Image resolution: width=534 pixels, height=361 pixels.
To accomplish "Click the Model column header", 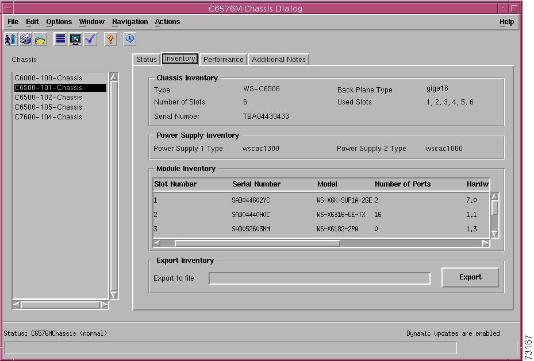I will click(327, 184).
